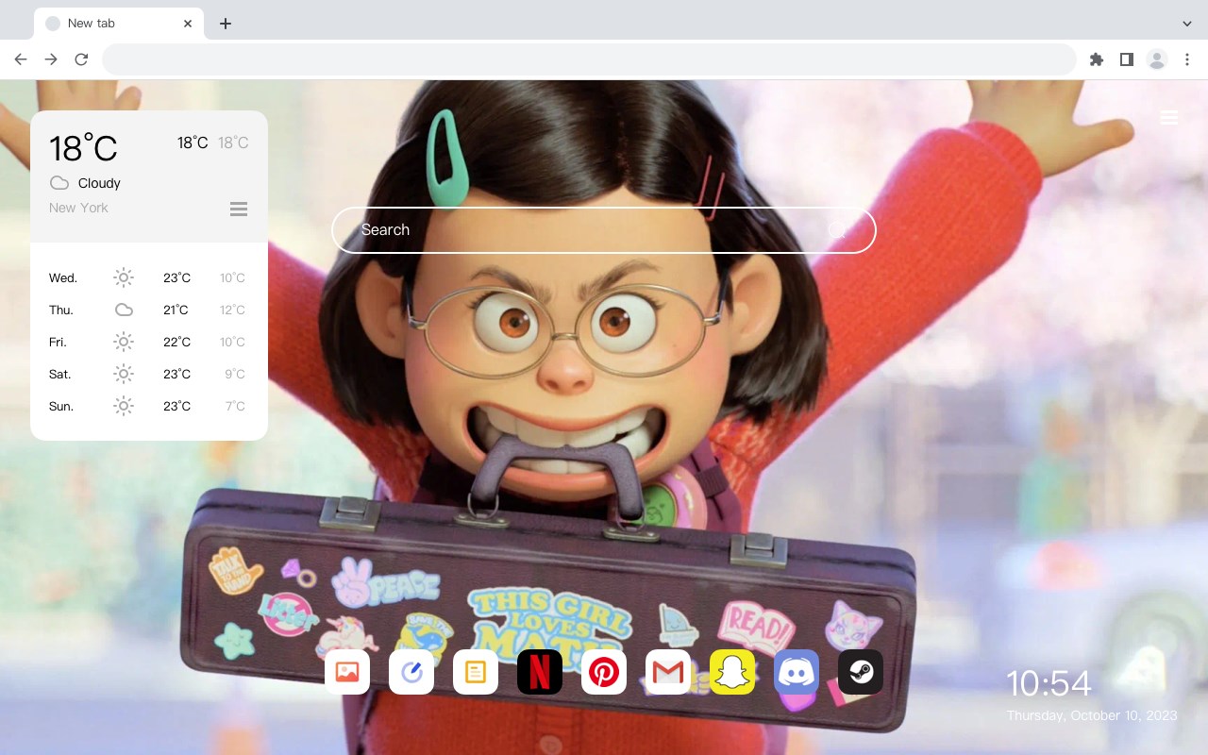The width and height of the screenshot is (1208, 755).
Task: Click Saturday's 9°C low temperature
Action: 235,374
